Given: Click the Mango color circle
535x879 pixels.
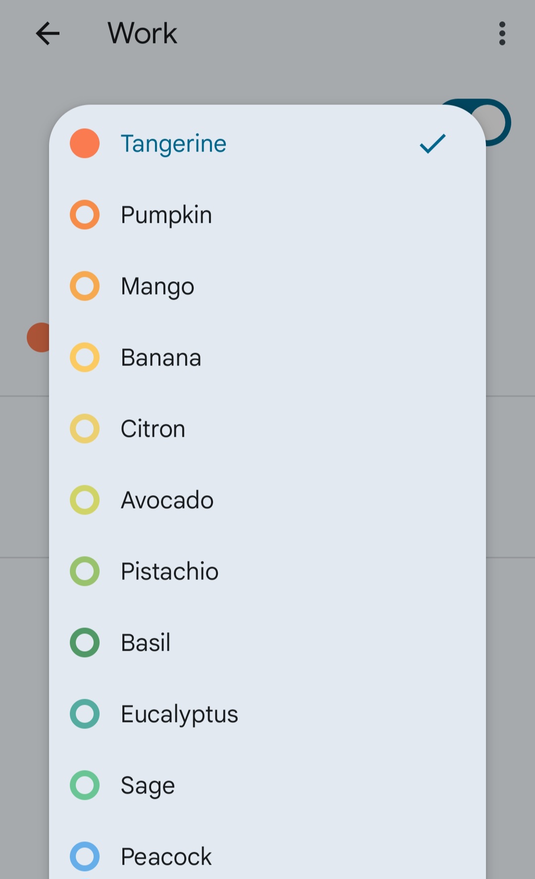Looking at the screenshot, I should (x=85, y=286).
